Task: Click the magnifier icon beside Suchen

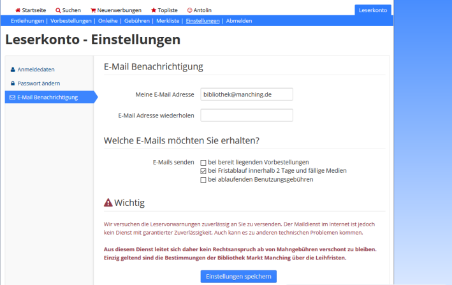Action: [x=58, y=10]
